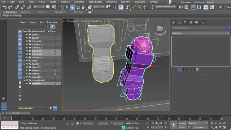
Task: Open the Modifiers menu
Action: (65, 2)
